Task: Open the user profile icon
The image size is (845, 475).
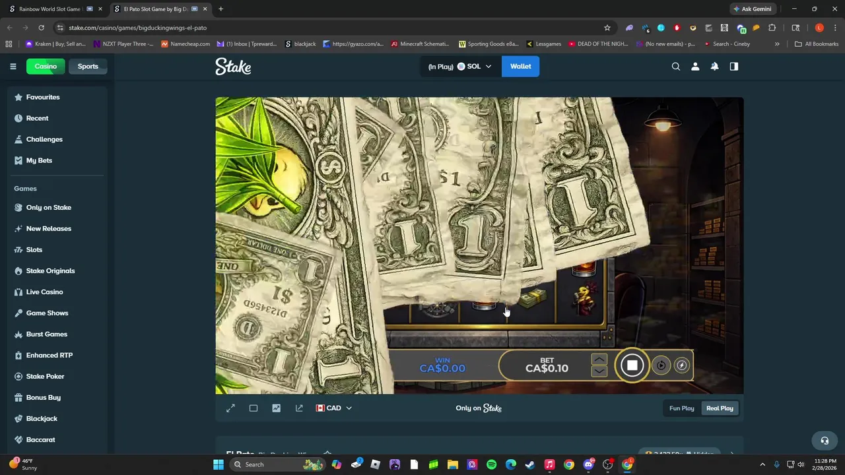Action: tap(695, 66)
